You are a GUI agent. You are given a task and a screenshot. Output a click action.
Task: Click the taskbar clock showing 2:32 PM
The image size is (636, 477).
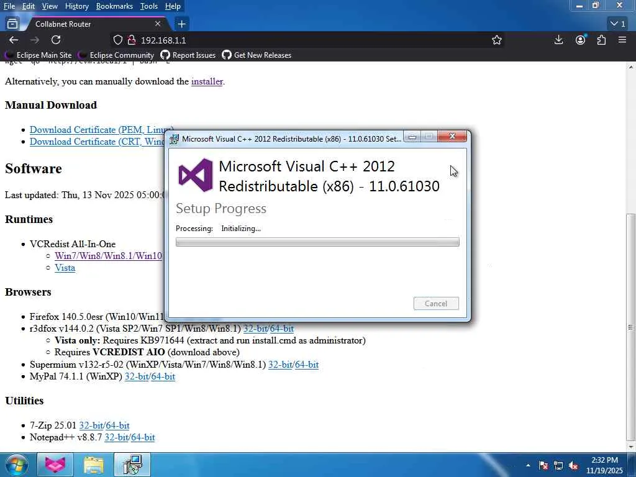(604, 465)
